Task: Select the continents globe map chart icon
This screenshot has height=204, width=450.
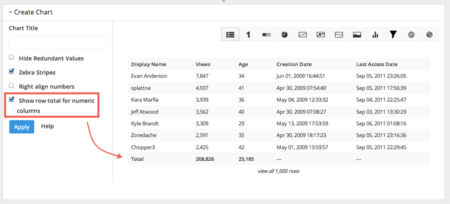Action: (429, 35)
